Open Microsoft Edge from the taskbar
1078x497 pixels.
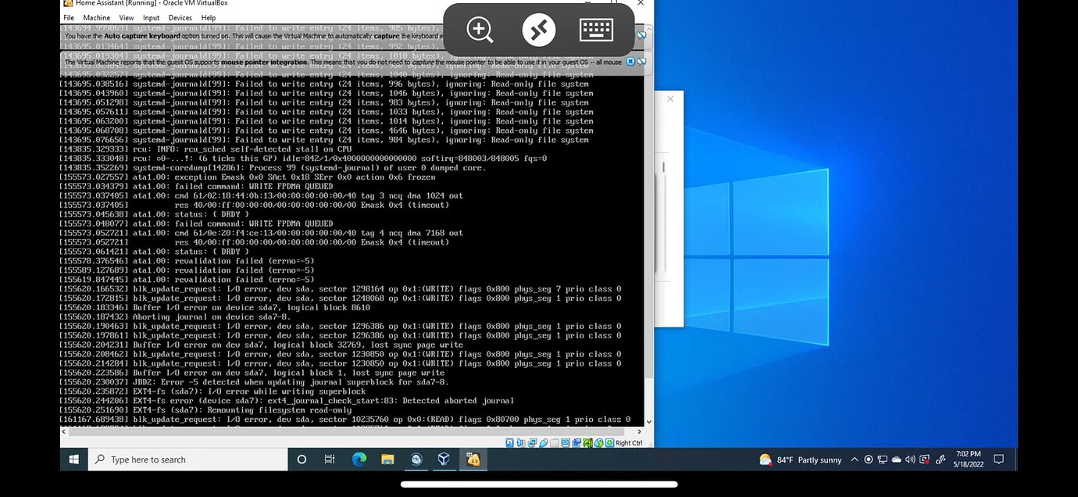[x=359, y=459]
